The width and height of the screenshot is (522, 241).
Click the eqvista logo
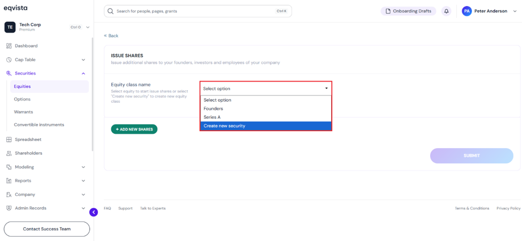click(16, 8)
